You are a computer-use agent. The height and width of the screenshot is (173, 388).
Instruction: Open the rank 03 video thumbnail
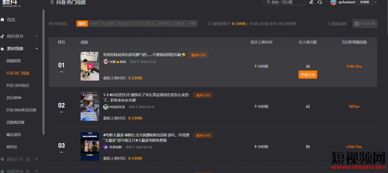tap(90, 146)
